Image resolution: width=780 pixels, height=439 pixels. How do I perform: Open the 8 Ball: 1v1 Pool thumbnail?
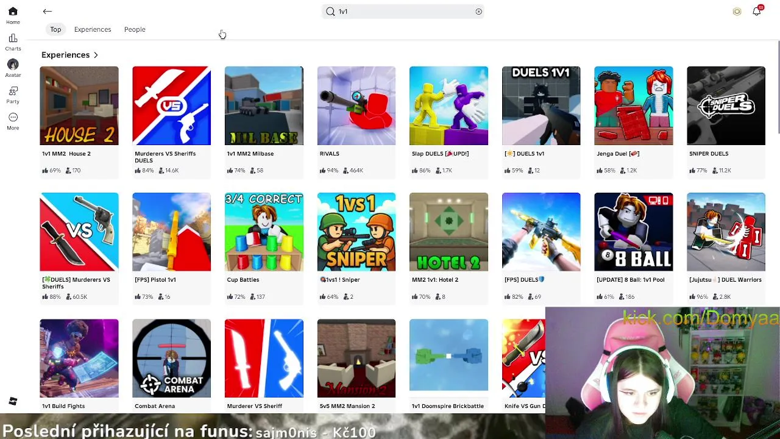[x=634, y=232]
